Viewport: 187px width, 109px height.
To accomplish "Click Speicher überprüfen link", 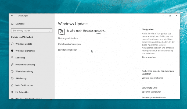I will tap(152, 92).
